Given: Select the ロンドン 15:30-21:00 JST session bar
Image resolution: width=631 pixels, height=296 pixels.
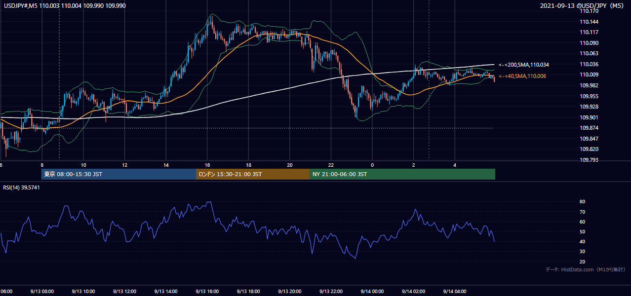Looking at the screenshot, I should [x=253, y=174].
